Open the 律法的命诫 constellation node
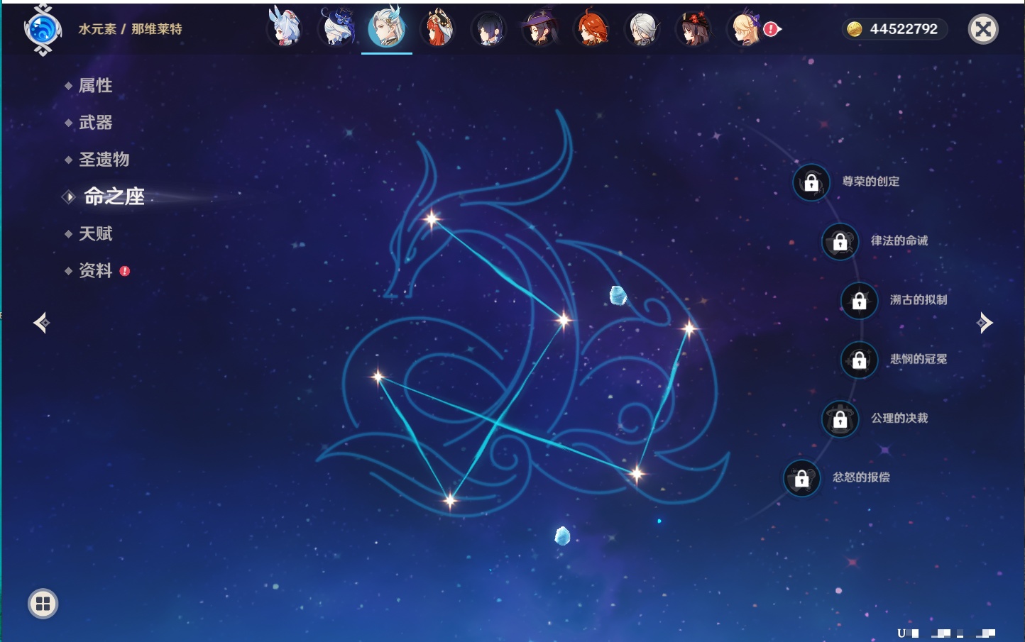This screenshot has height=642, width=1025. 840,242
